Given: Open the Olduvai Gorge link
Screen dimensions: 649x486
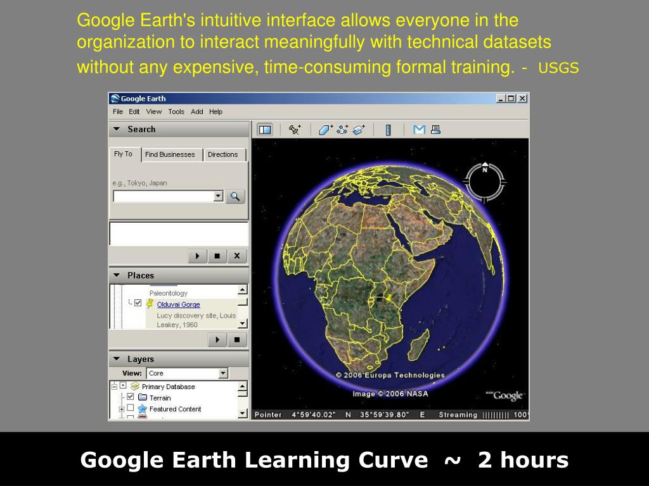Looking at the screenshot, I should pos(178,304).
